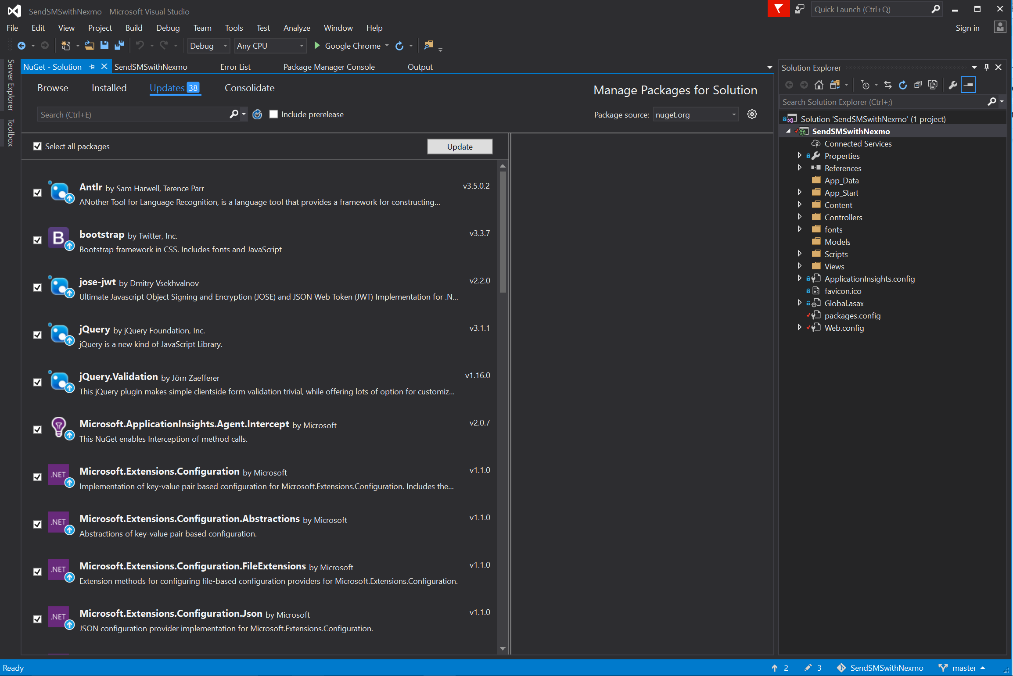Open the Package Manager Console tab
The width and height of the screenshot is (1013, 676).
329,66
